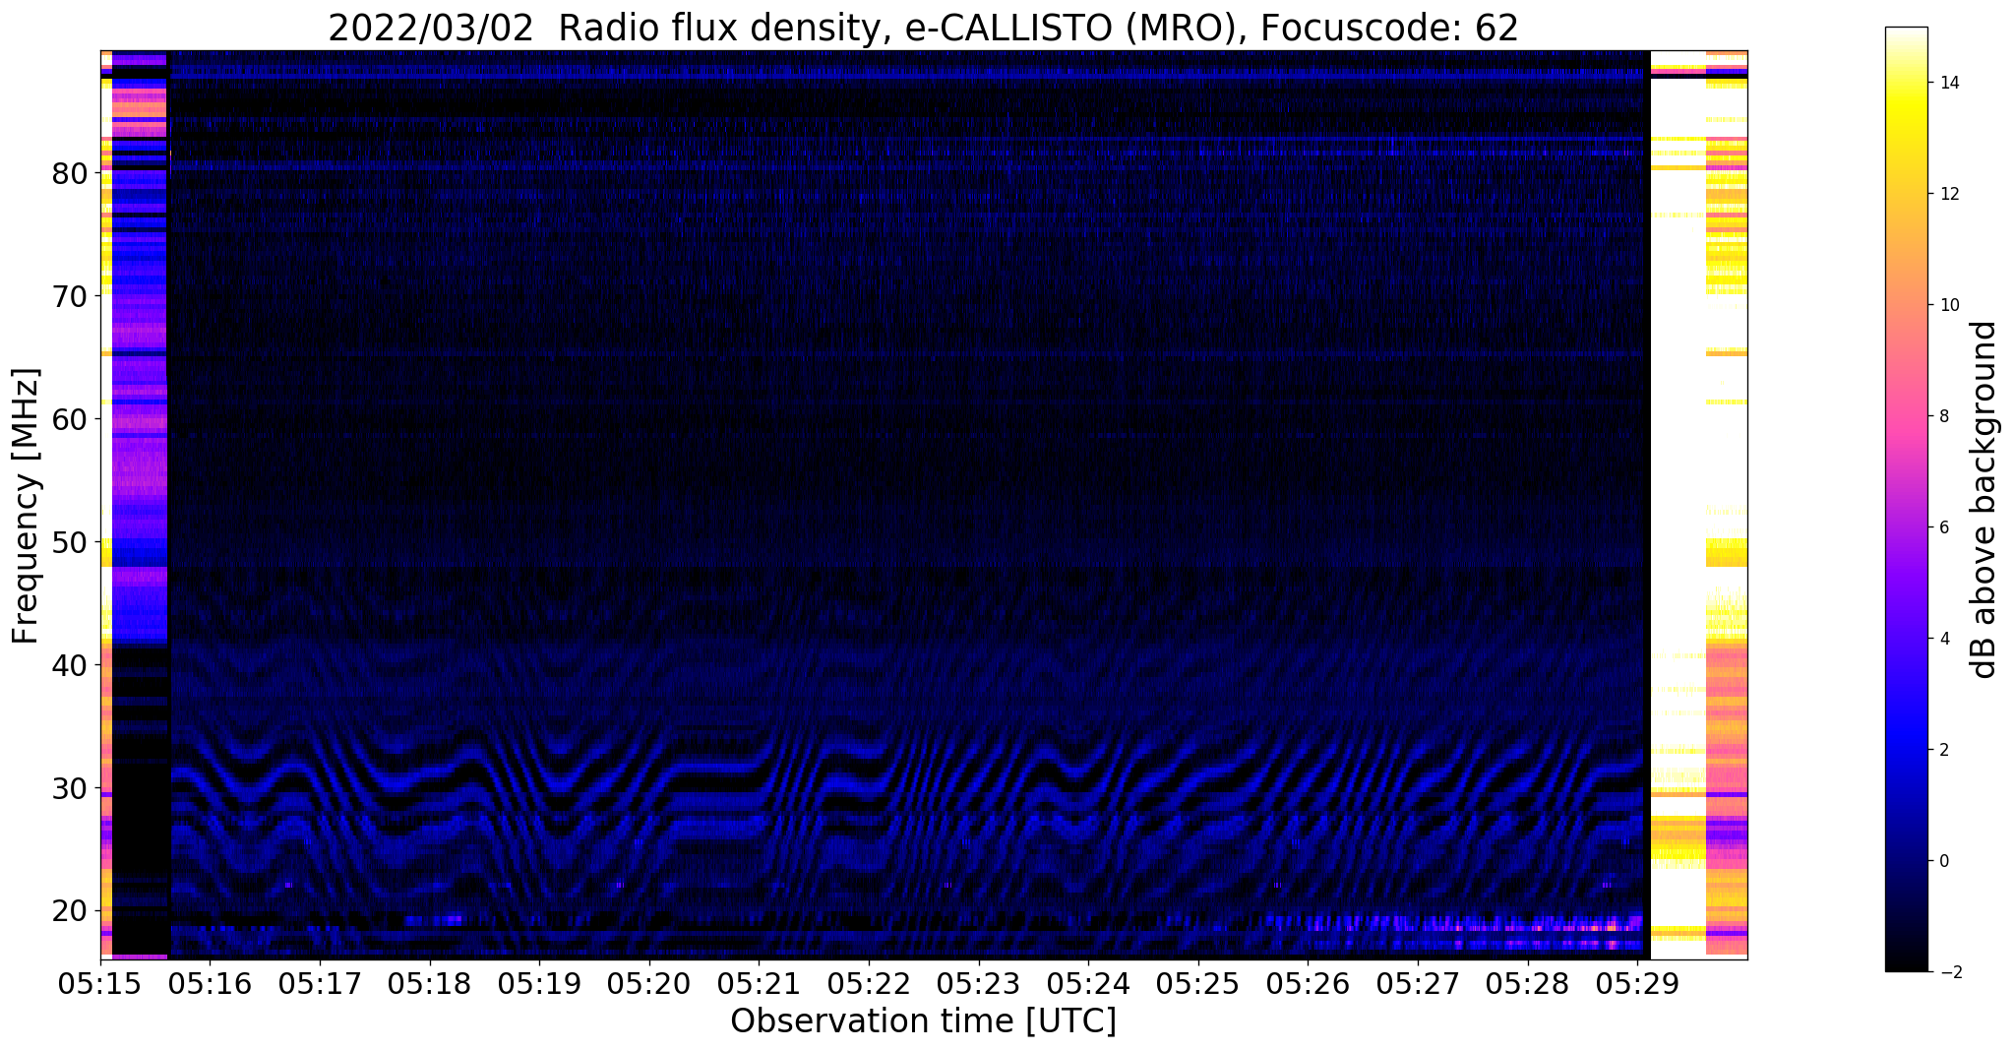The height and width of the screenshot is (1050, 2014).
Task: Click the "Frequency [MHz]" axis label
Action: pyautogui.click(x=27, y=506)
